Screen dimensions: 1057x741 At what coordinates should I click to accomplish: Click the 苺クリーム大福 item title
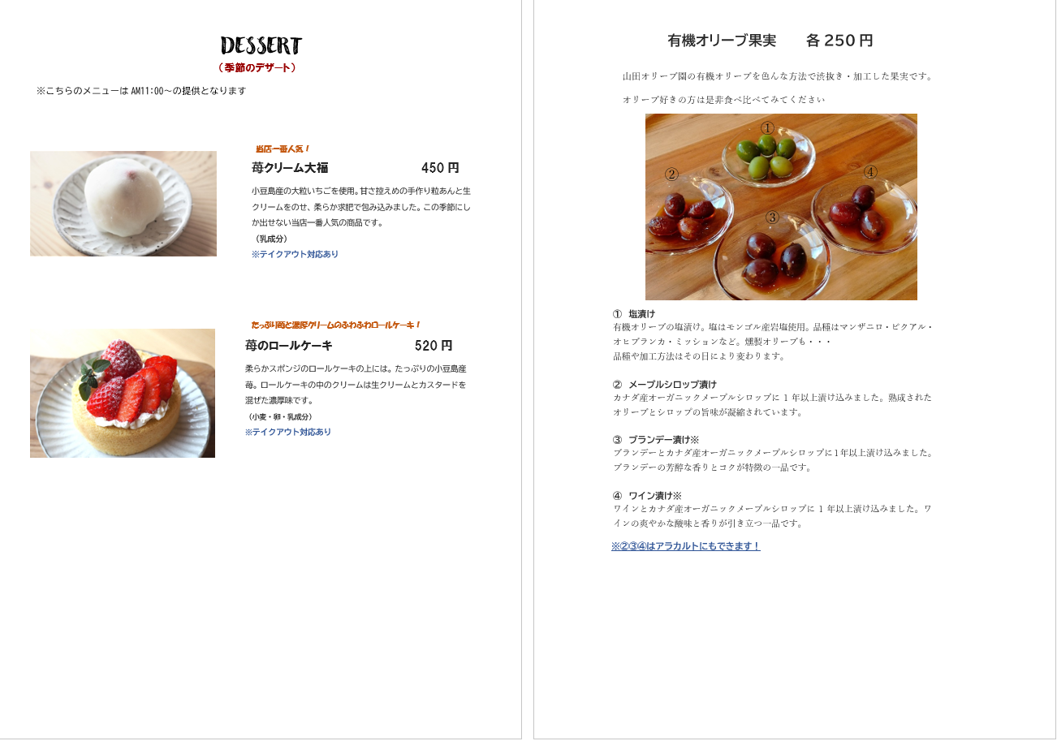290,168
